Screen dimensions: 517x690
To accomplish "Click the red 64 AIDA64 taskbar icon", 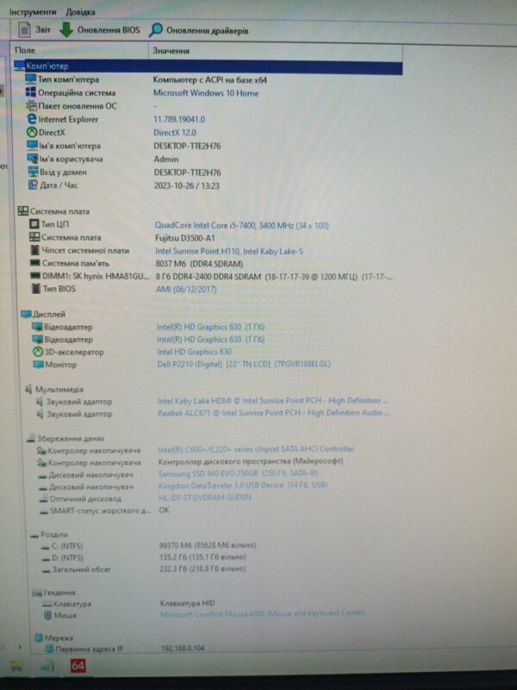I will [78, 666].
